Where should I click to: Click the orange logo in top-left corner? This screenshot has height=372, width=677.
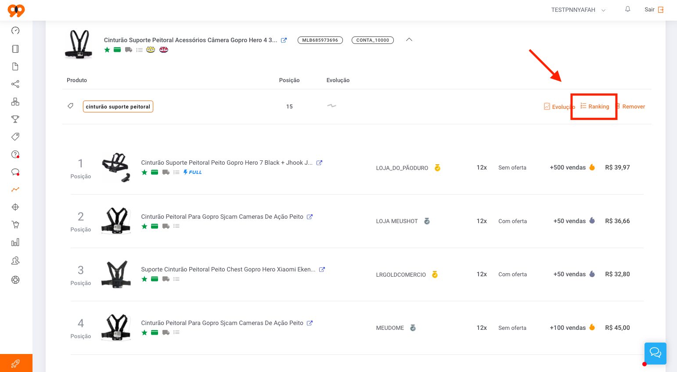pyautogui.click(x=16, y=11)
